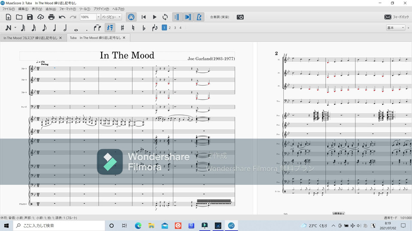The width and height of the screenshot is (412, 231).
Task: Start playback with the play button
Action: [154, 17]
